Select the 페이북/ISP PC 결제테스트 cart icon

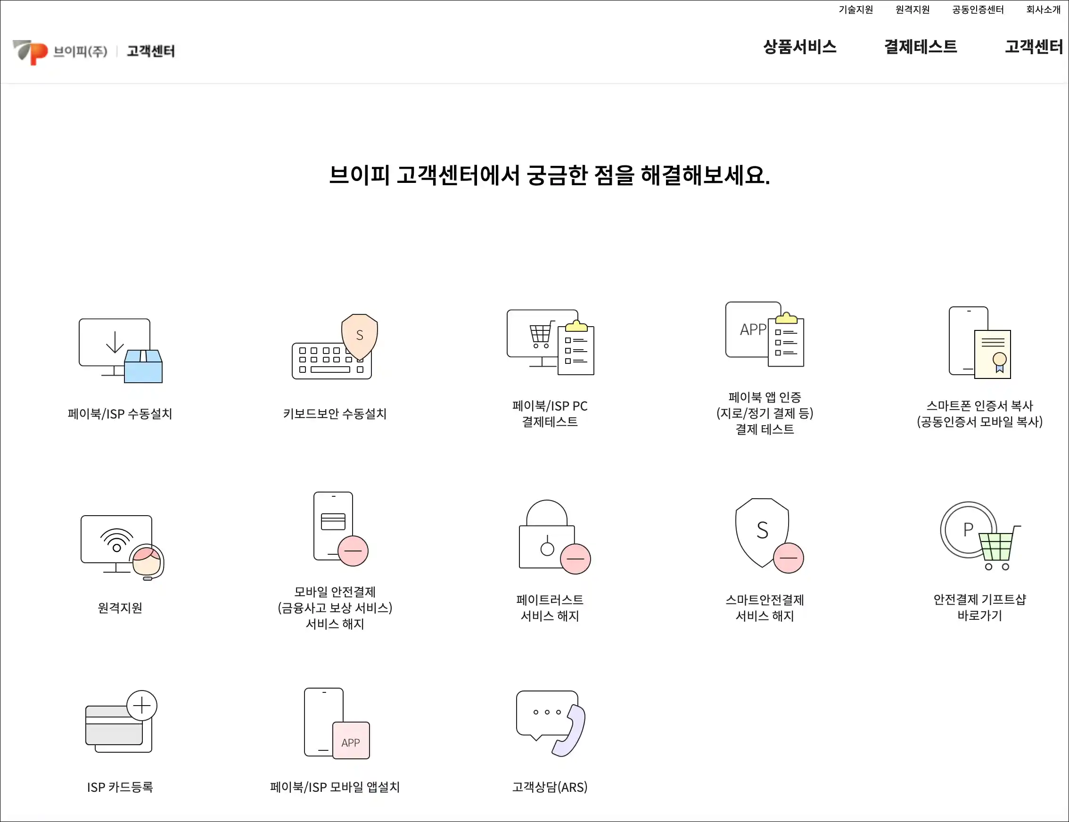point(551,342)
